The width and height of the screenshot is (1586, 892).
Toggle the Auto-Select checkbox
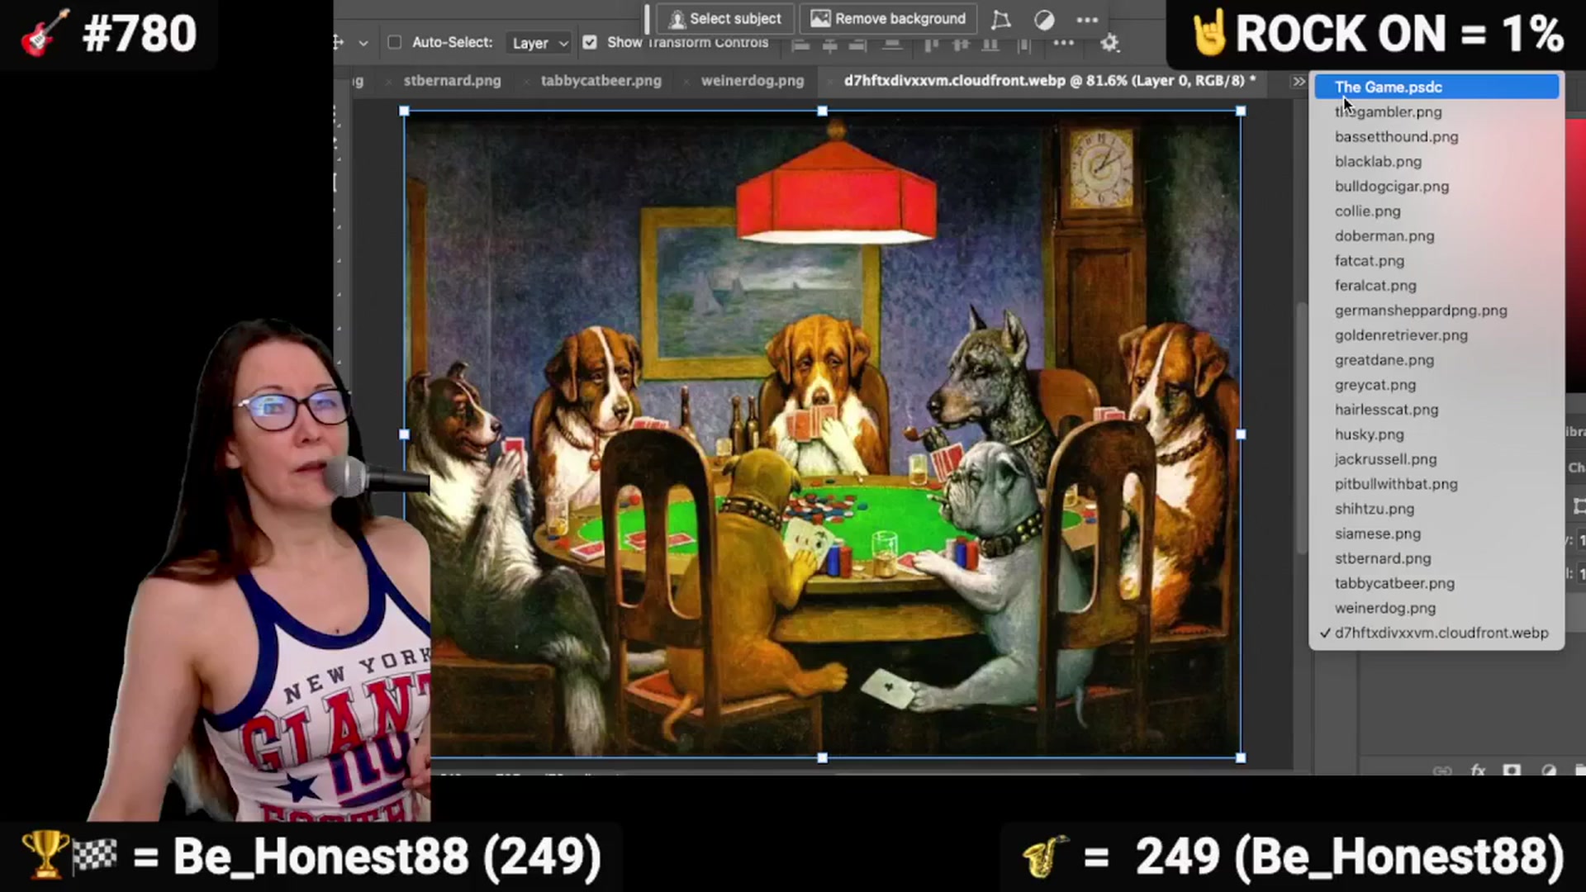click(x=395, y=42)
